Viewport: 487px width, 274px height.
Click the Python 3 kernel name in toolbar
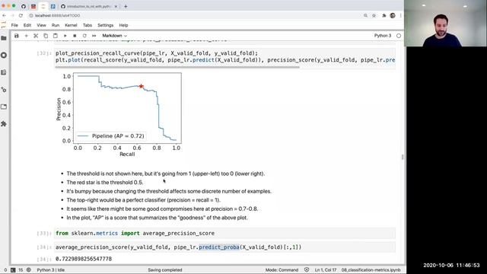[383, 36]
